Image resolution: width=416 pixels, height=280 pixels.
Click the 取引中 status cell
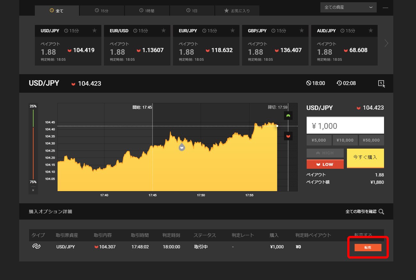pos(201,247)
